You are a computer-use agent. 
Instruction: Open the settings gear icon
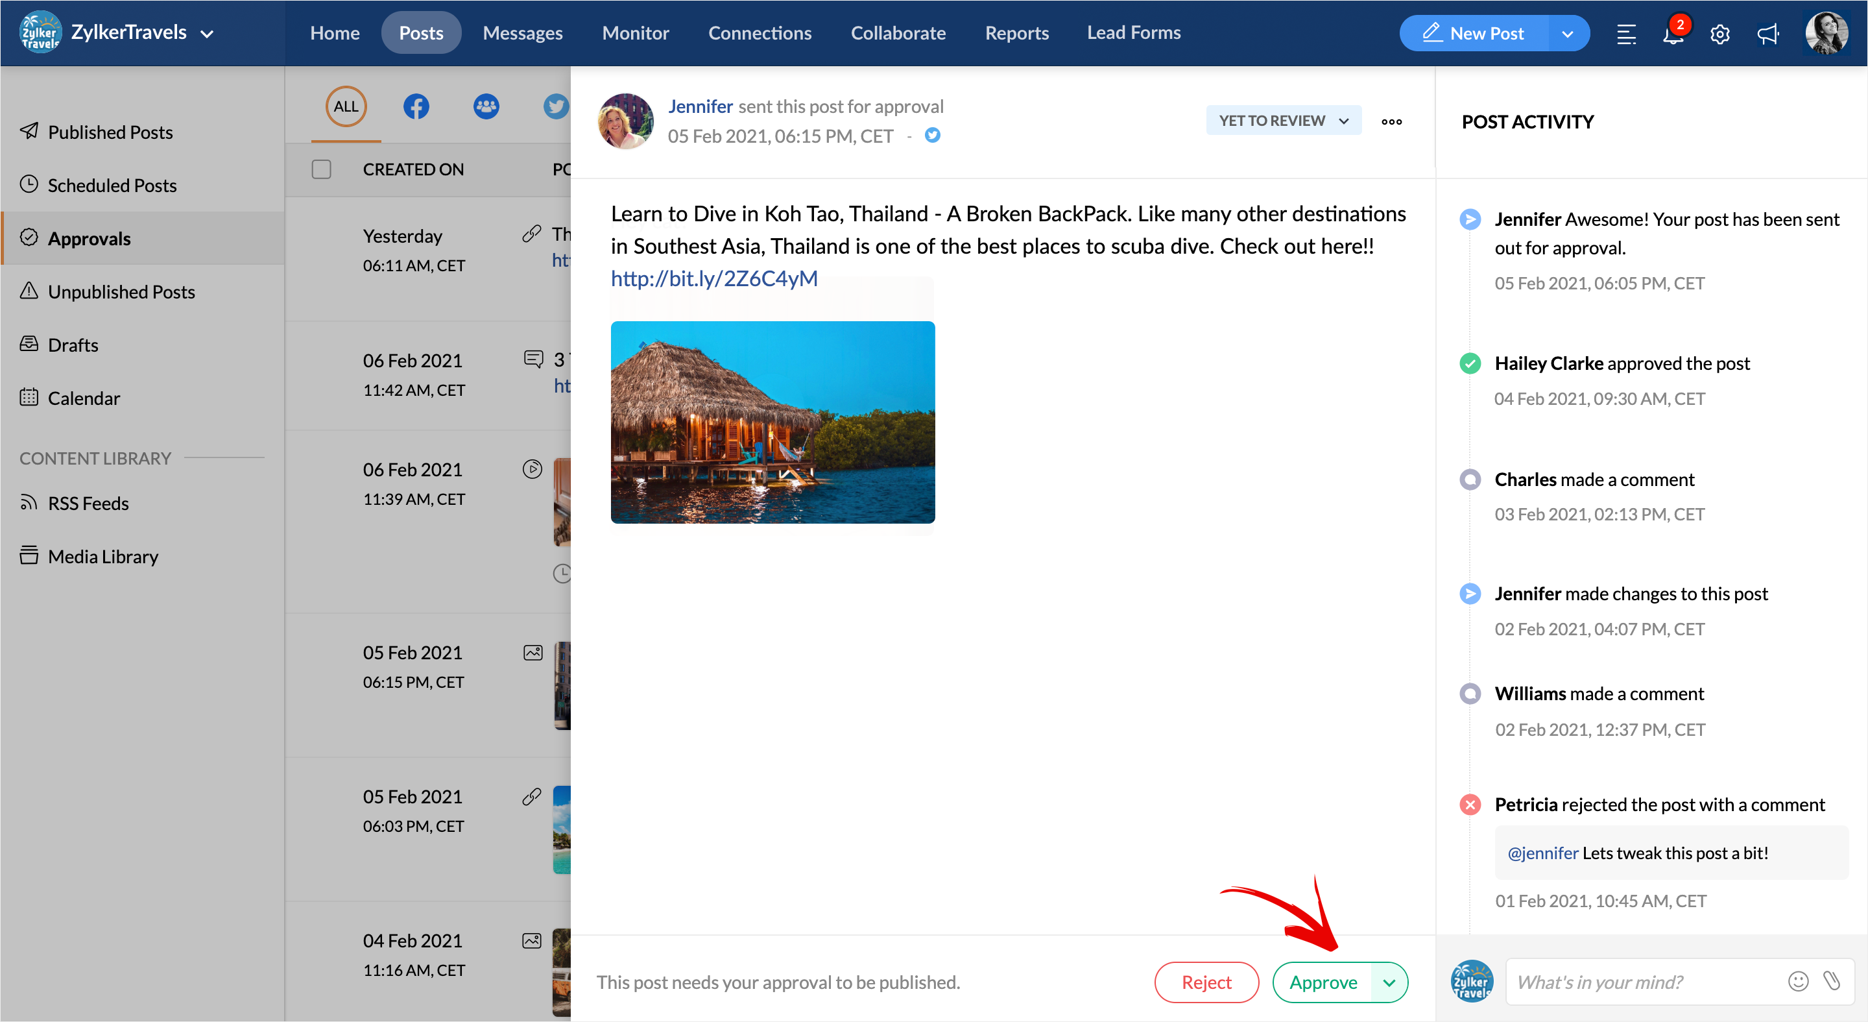tap(1719, 33)
